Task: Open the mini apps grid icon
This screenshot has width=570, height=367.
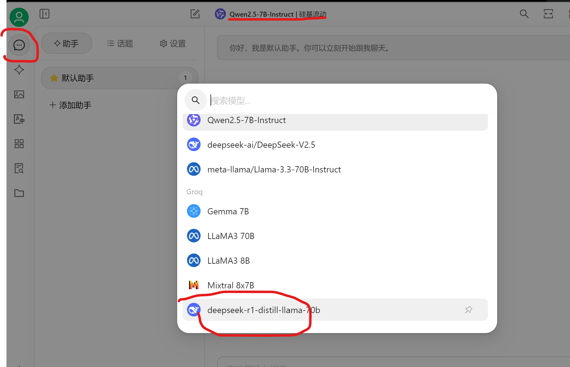Action: (x=19, y=144)
